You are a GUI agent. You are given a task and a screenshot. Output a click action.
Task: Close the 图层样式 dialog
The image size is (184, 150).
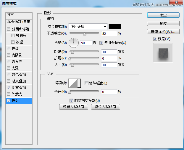click(x=176, y=2)
